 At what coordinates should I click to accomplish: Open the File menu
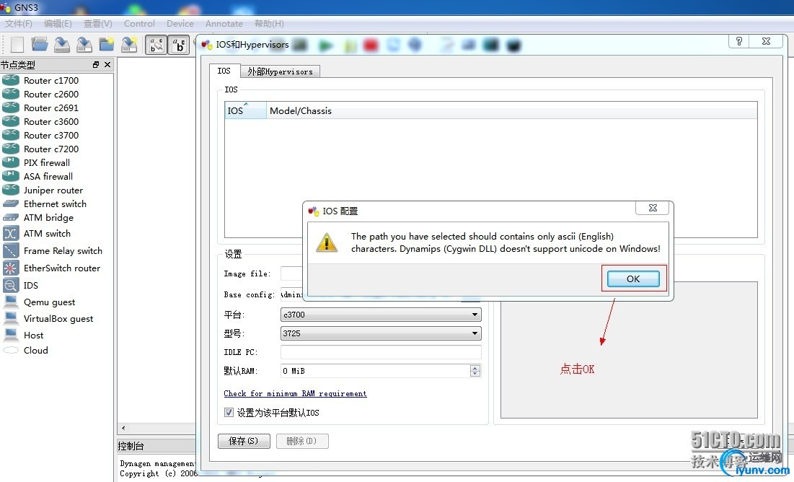[19, 23]
